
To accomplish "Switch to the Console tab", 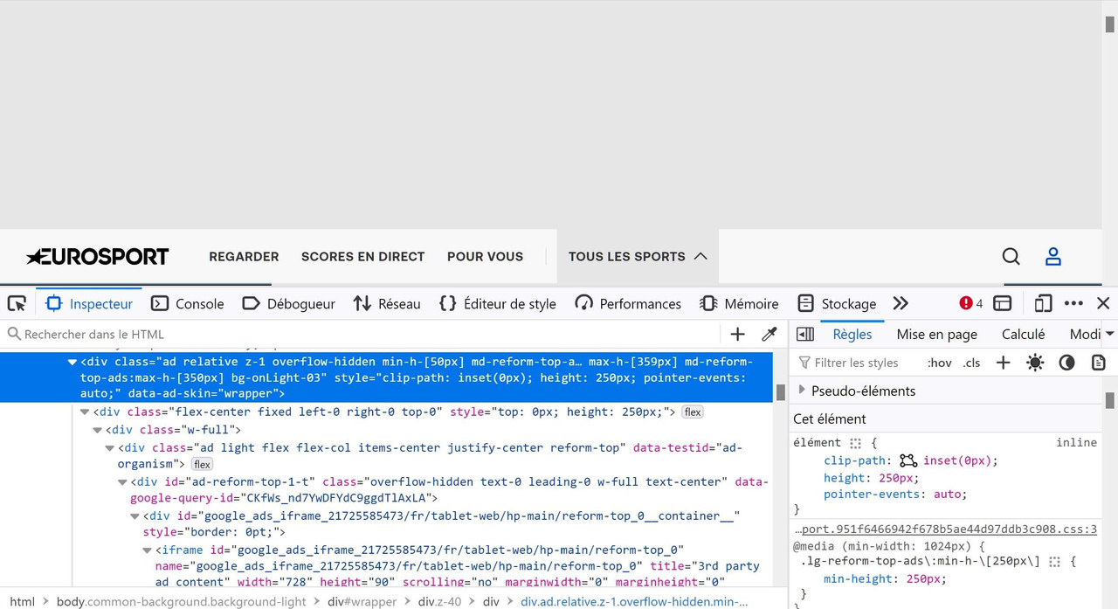I will (x=187, y=303).
